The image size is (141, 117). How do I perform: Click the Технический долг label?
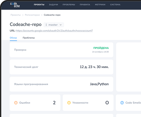pyautogui.click(x=26, y=67)
